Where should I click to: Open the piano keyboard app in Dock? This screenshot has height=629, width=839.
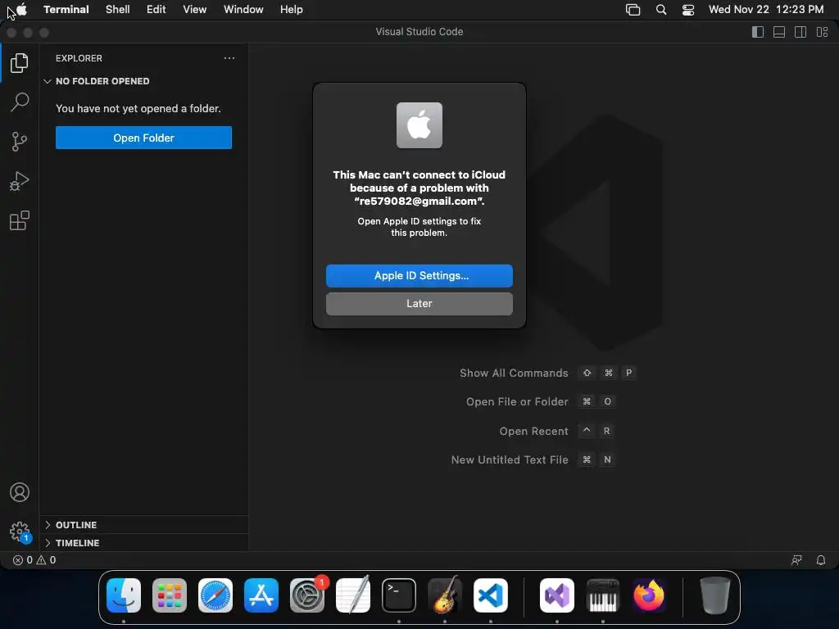(x=603, y=595)
